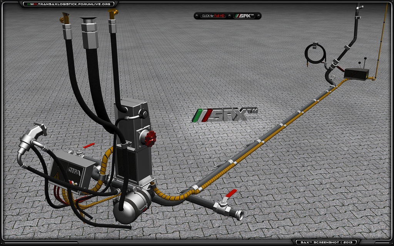Click the 'CLICK for Full HD' button
Viewport: 394px width, 246px height.
(213, 16)
